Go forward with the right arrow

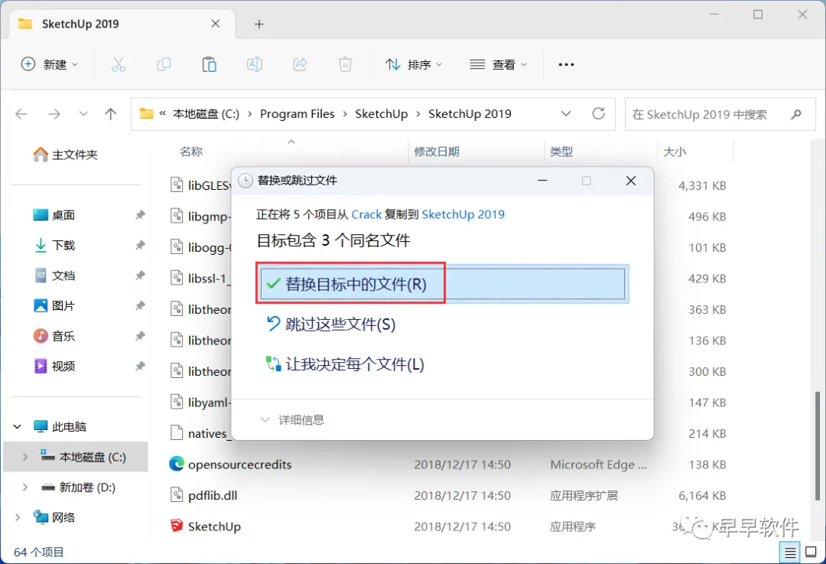[x=54, y=114]
